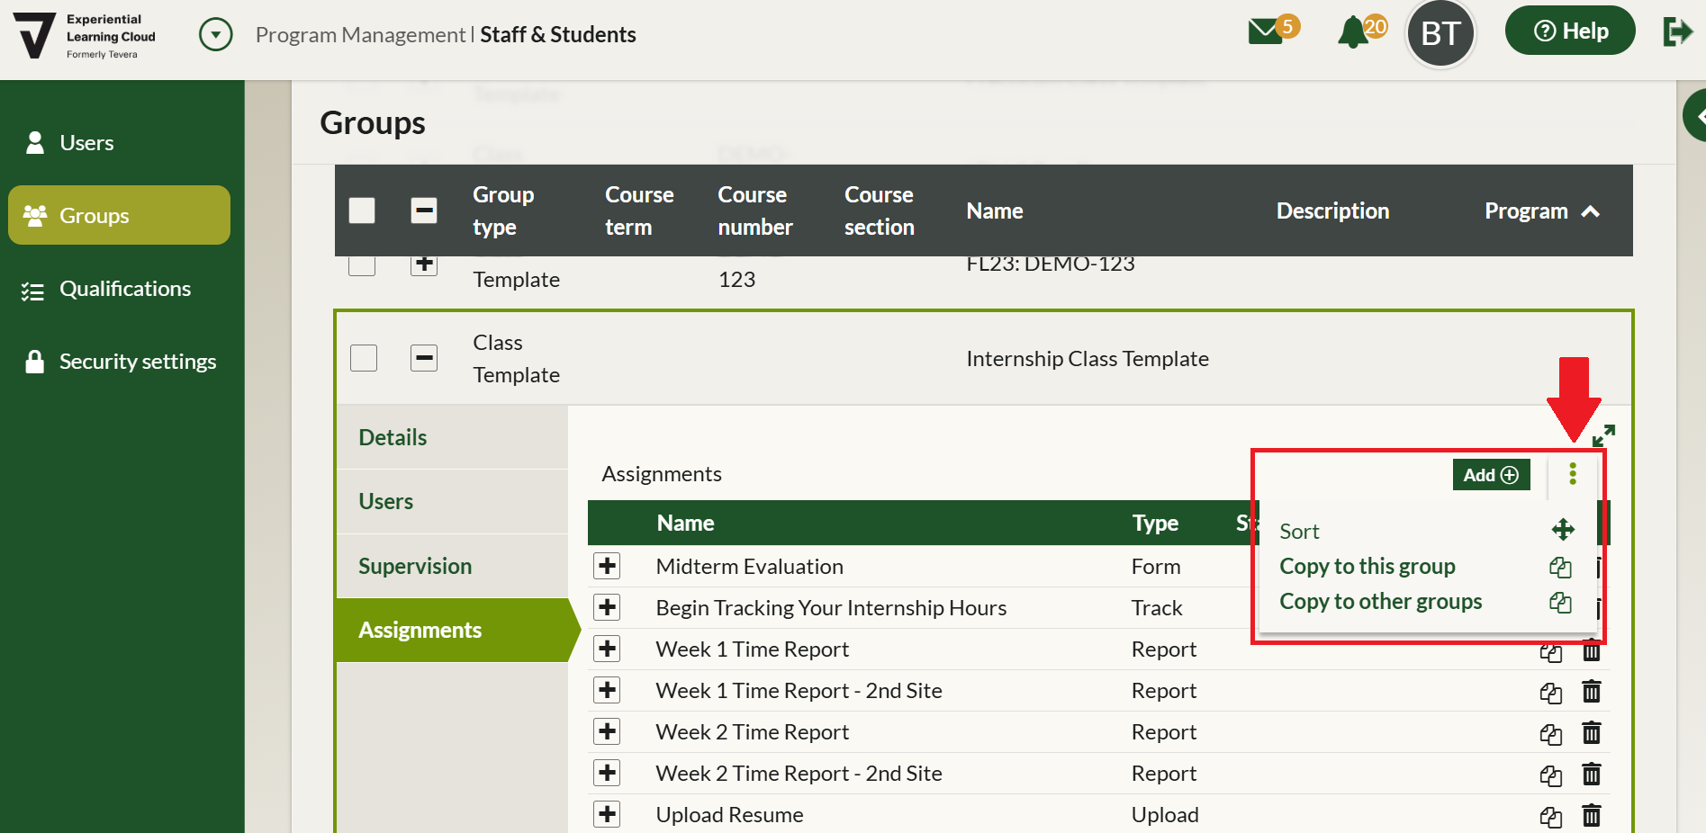Click the expand fullscreen arrows icon
1706x833 pixels.
(1603, 436)
